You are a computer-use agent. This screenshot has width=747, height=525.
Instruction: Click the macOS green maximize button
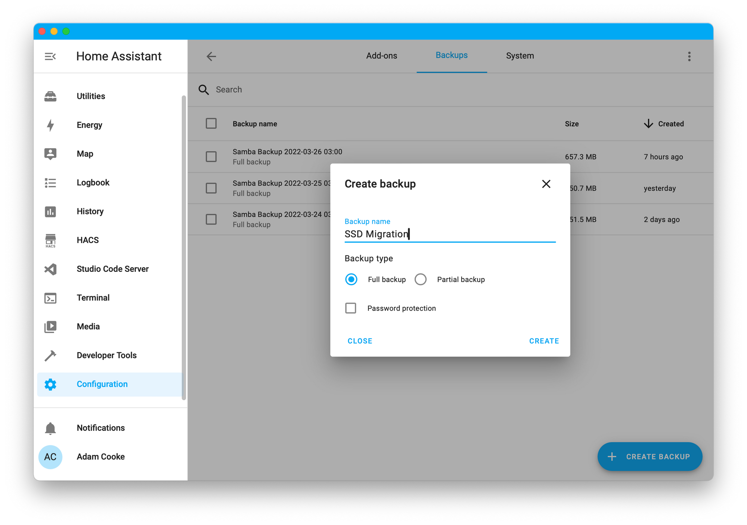point(66,31)
